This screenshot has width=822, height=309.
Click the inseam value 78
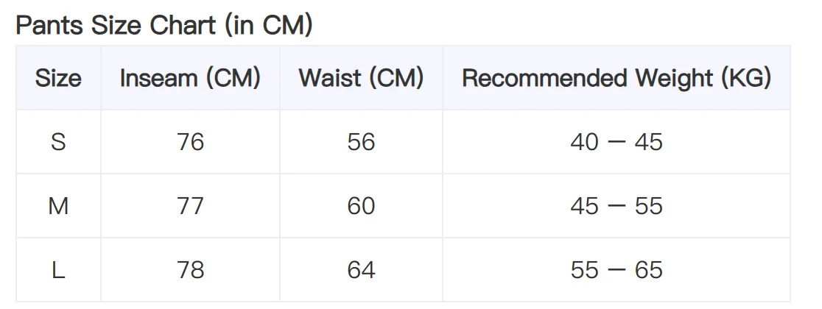pos(190,270)
